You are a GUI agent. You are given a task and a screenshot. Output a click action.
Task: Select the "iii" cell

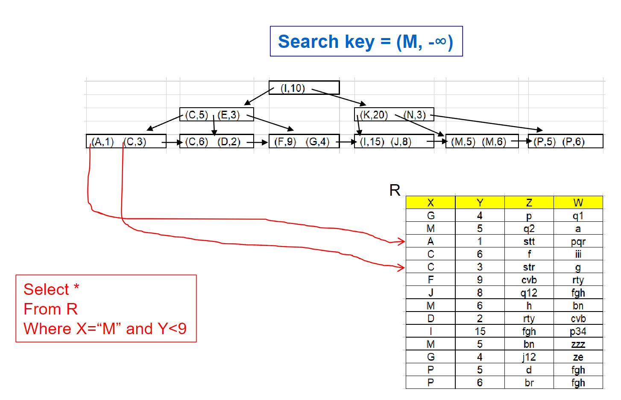point(578,254)
